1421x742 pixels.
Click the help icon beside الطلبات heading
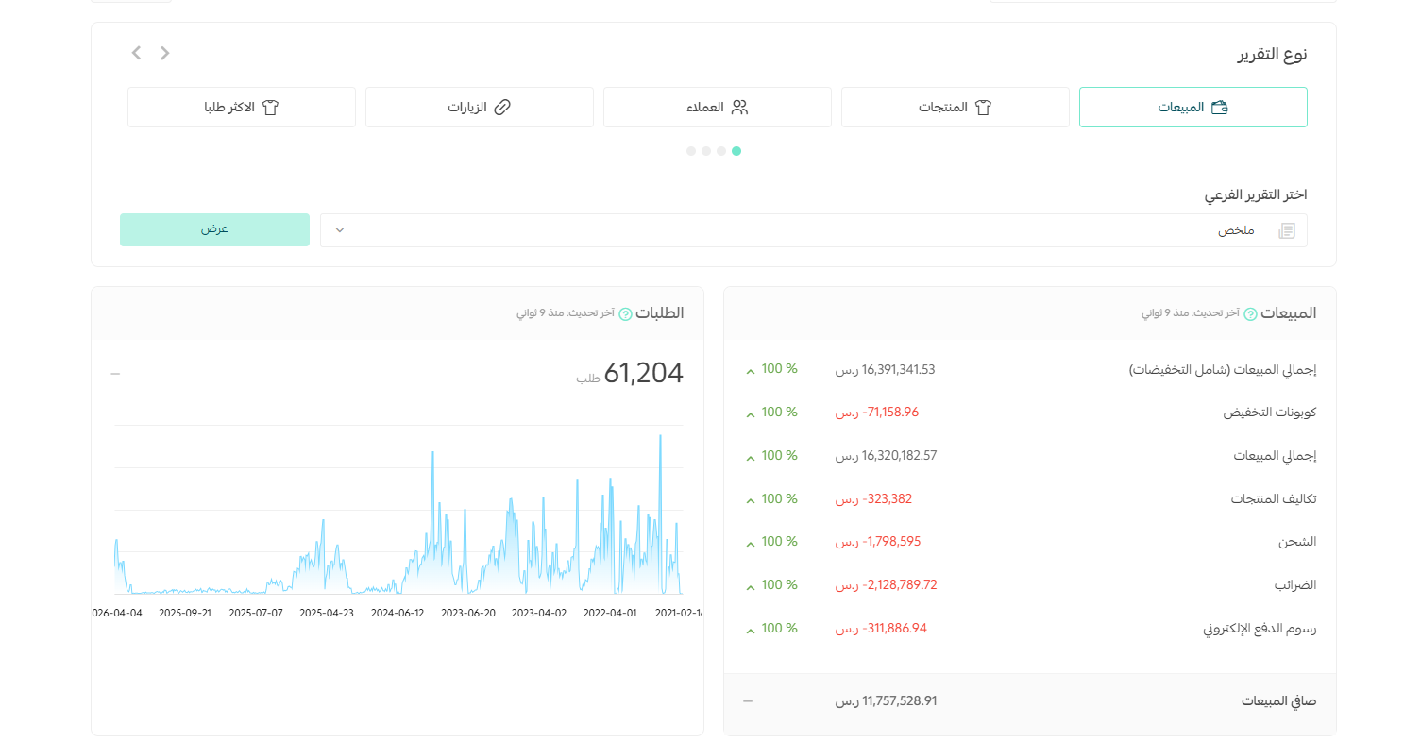[625, 314]
